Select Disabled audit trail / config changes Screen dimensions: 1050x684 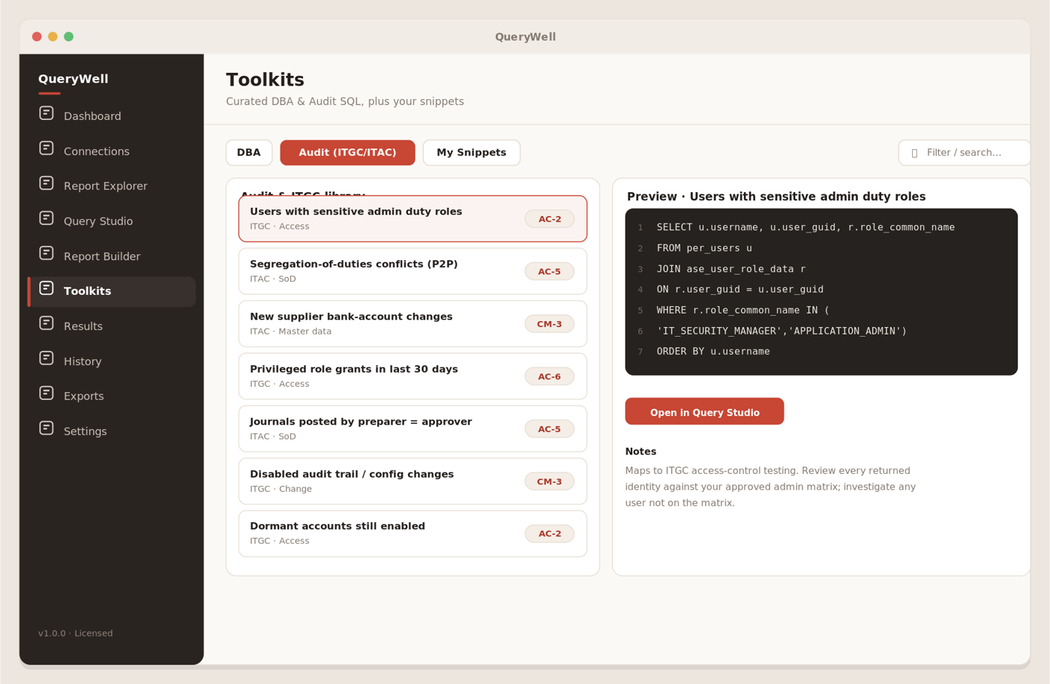[x=412, y=481]
